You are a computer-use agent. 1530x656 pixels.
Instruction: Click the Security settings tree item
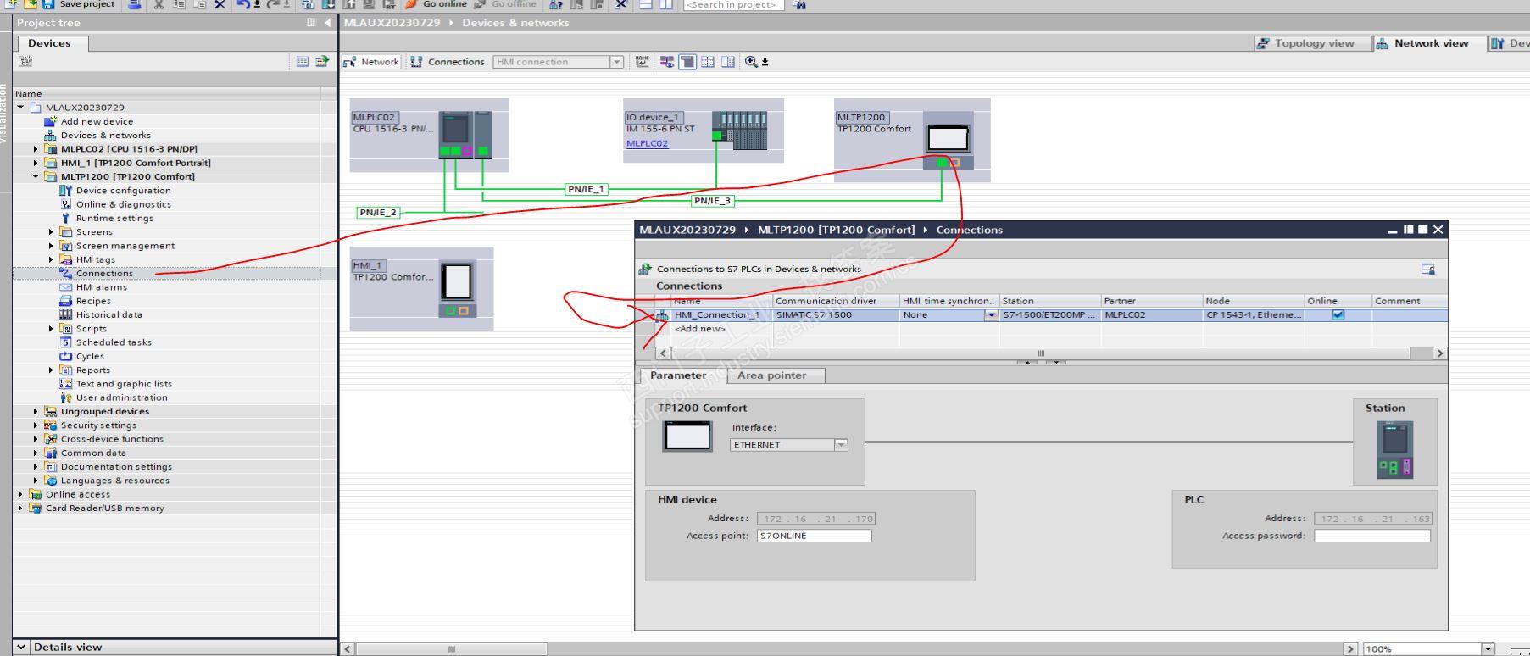click(98, 425)
